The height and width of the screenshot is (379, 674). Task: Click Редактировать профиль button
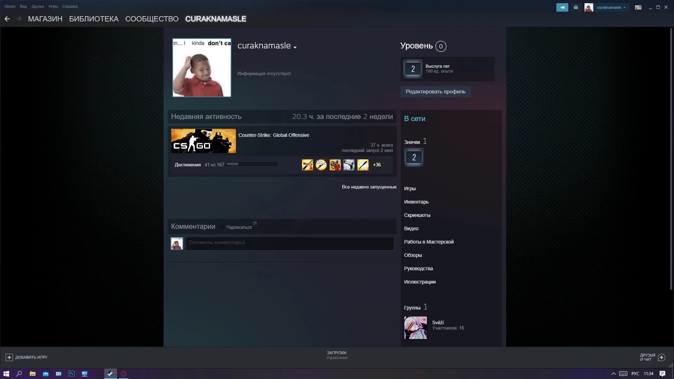435,92
